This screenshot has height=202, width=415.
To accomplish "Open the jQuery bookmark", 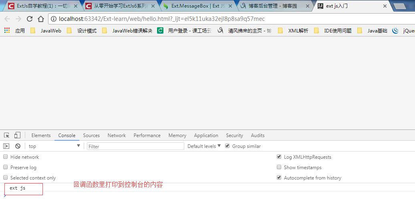I will point(404,31).
